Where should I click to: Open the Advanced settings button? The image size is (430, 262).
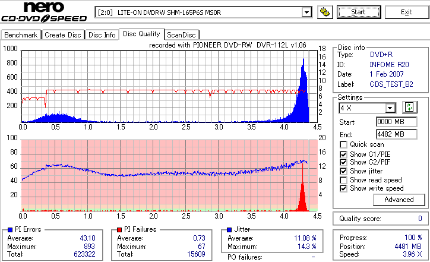point(399,200)
